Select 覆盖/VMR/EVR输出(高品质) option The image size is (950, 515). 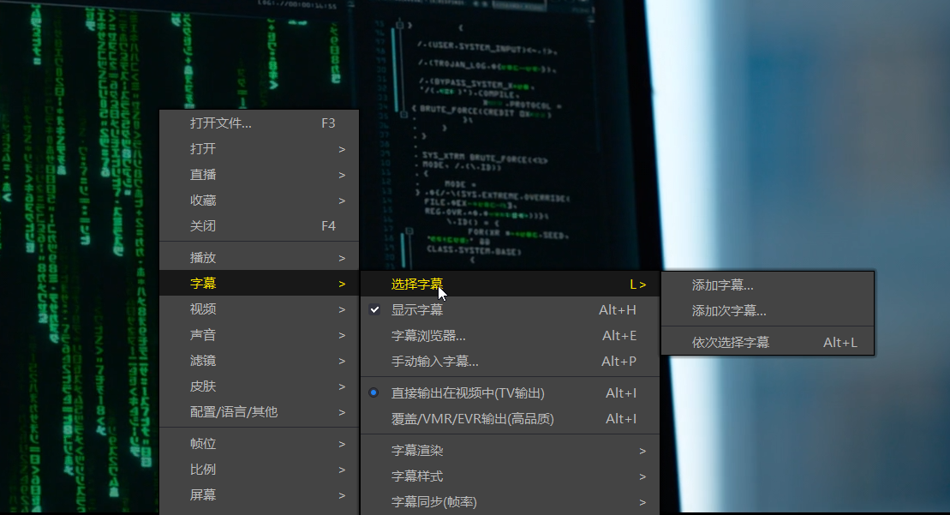coord(511,419)
